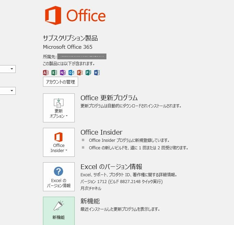The width and height of the screenshot is (234, 225).
Task: Click the Publisher app icon
Action: point(88,73)
